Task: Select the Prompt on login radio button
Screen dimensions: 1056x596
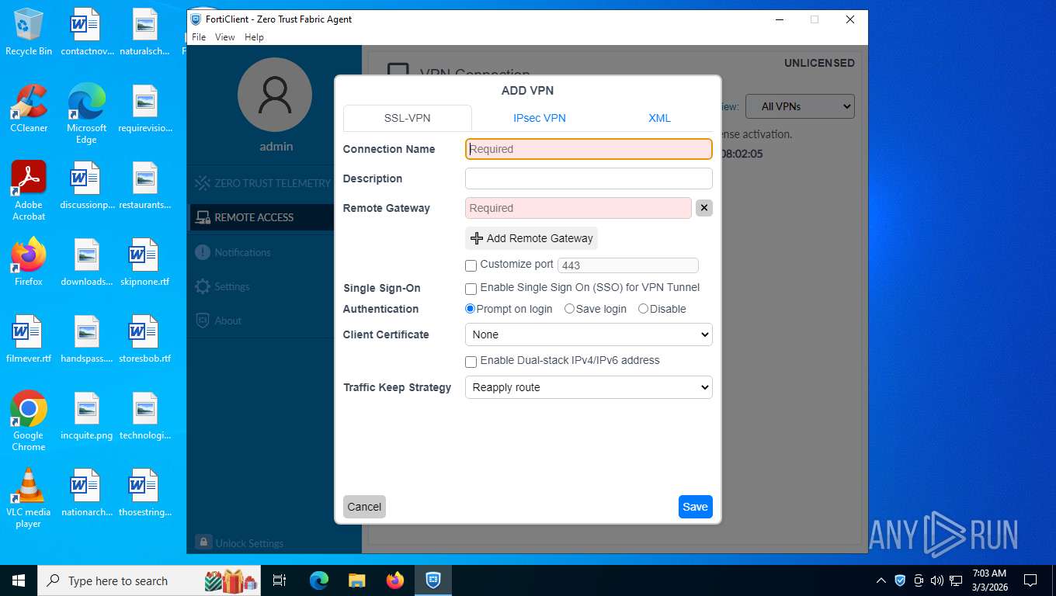Action: coord(470,309)
